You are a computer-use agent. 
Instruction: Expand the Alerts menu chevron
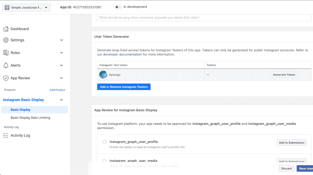tap(62, 65)
